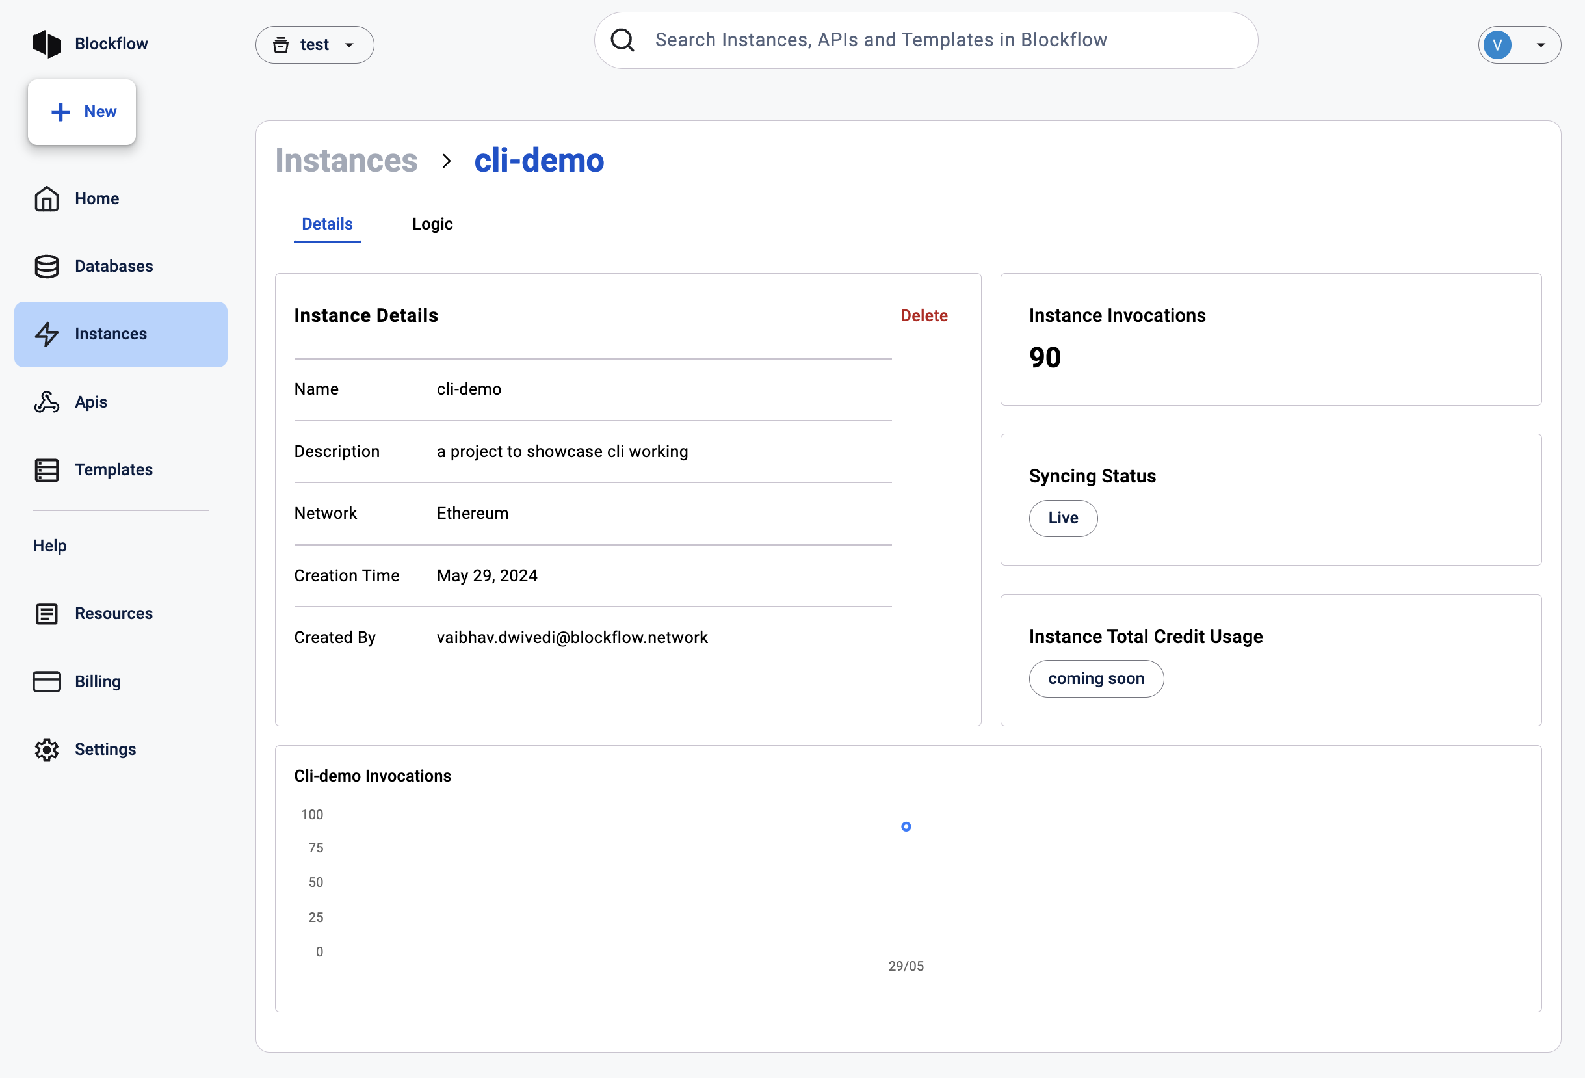
Task: Go back to Instances breadcrumb
Action: [346, 161]
